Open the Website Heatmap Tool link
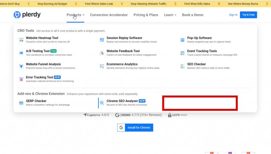This screenshot has height=154, width=271. coord(42,38)
